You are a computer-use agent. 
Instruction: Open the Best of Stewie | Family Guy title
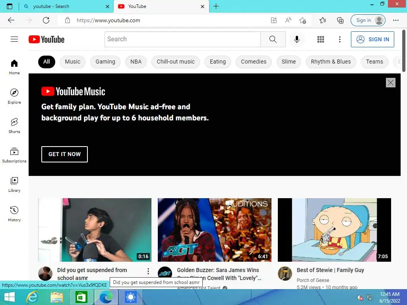(330, 270)
